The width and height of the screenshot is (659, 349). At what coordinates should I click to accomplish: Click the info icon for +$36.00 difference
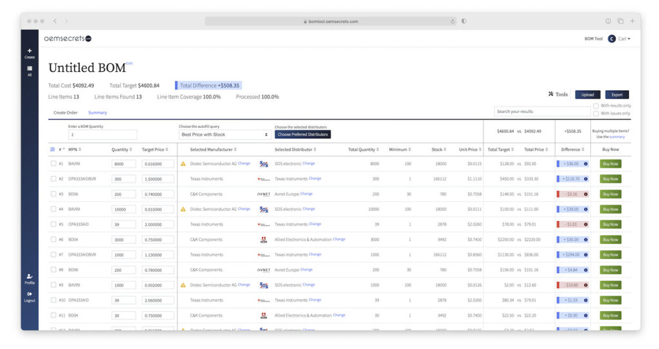(x=586, y=164)
